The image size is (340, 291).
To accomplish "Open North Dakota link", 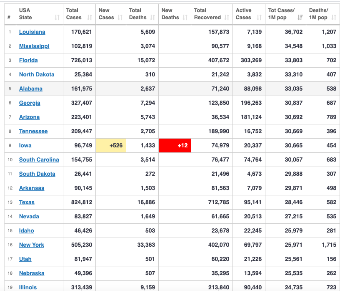I will point(37,75).
